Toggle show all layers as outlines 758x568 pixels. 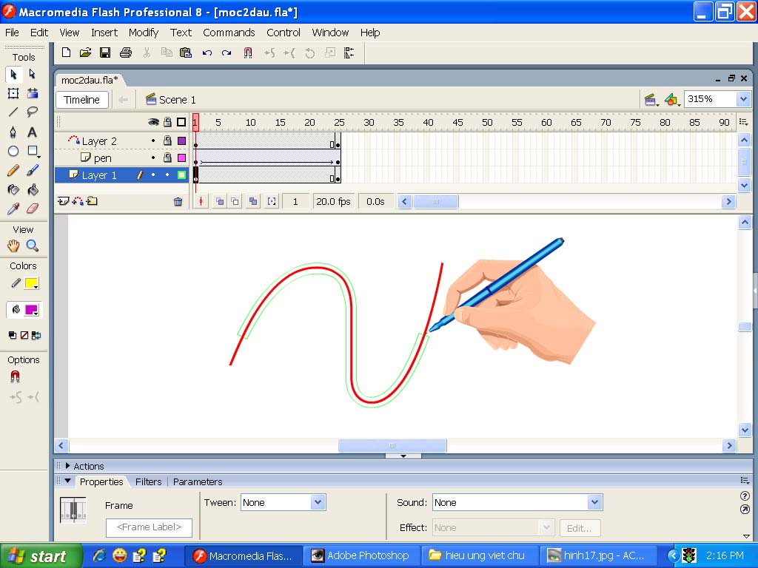pyautogui.click(x=181, y=122)
